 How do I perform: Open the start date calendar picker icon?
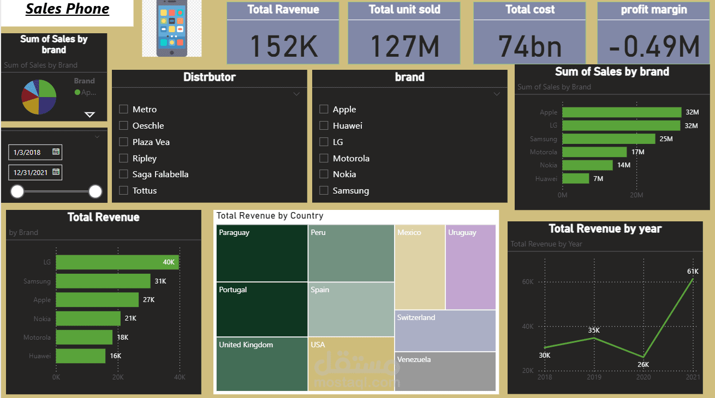(x=56, y=152)
